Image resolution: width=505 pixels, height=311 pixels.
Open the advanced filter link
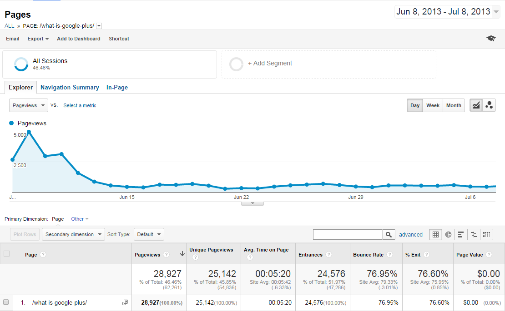411,235
